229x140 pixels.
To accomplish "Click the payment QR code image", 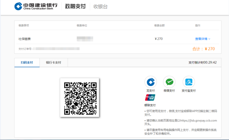I will 80,98.
